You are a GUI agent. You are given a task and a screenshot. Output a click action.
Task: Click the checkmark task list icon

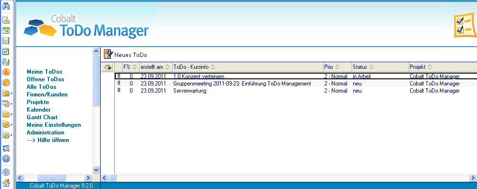point(6,51)
